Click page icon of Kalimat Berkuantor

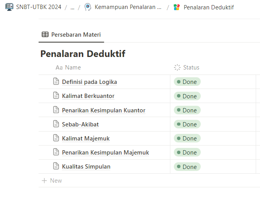(56, 96)
